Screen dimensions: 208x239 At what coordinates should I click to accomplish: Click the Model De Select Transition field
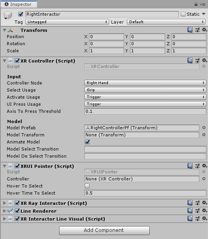[145, 156]
